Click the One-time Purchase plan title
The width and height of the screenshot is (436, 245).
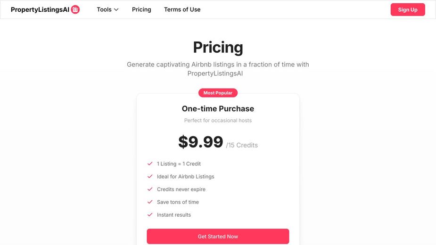click(218, 108)
